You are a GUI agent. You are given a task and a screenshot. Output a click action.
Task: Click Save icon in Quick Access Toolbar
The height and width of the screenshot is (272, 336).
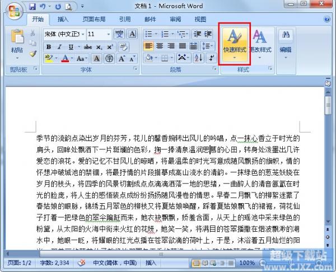point(33,7)
